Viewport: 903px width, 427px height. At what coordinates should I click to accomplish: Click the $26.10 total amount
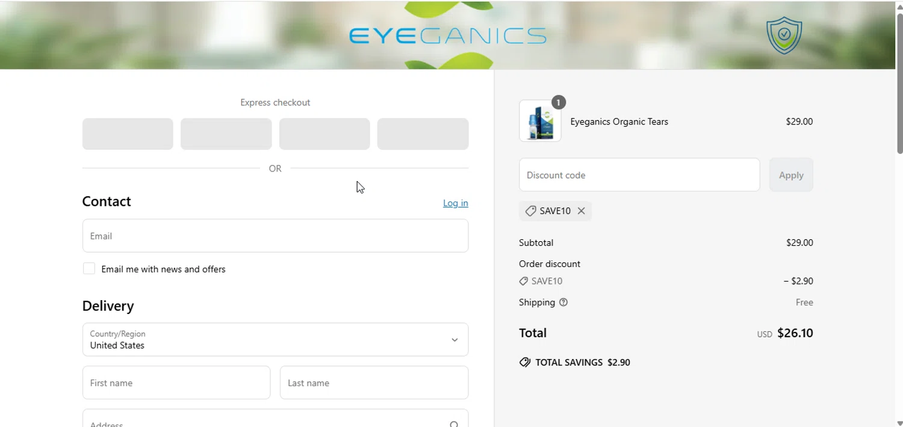point(795,333)
